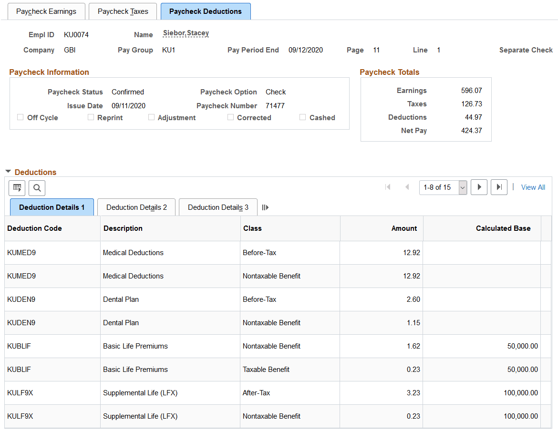Go back to the first deductions page
Image resolution: width=558 pixels, height=432 pixels.
(x=388, y=187)
